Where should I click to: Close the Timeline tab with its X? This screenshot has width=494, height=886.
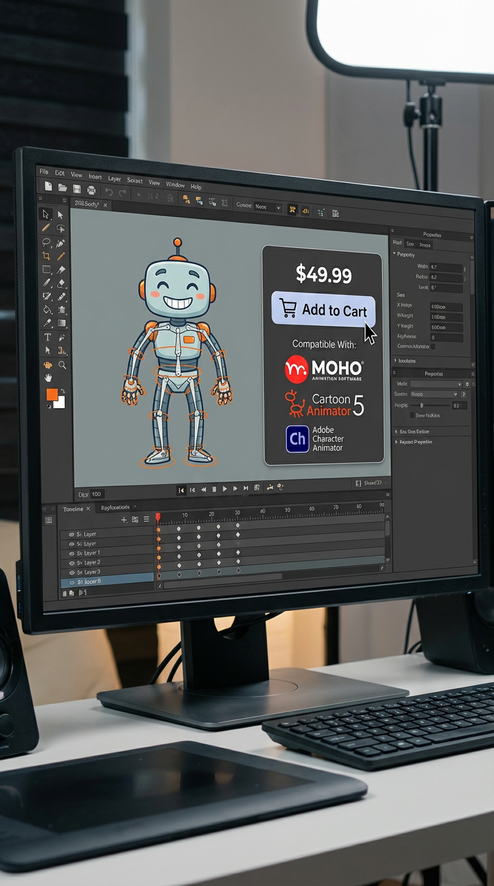pos(88,509)
